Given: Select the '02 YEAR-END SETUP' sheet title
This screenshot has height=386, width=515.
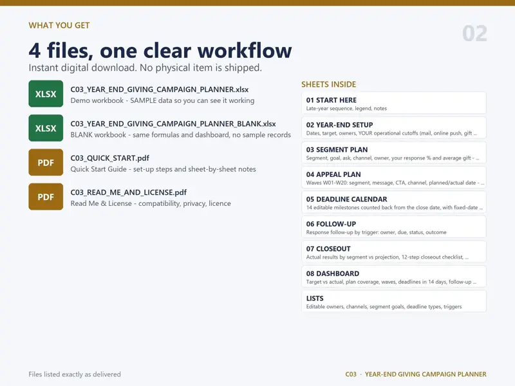Looking at the screenshot, I should [x=339, y=125].
